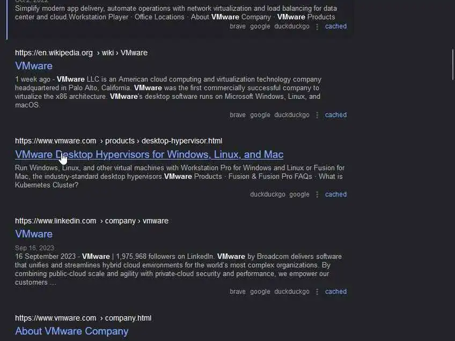
Task: Click the linkedin.com company vmware URL
Action: click(92, 221)
